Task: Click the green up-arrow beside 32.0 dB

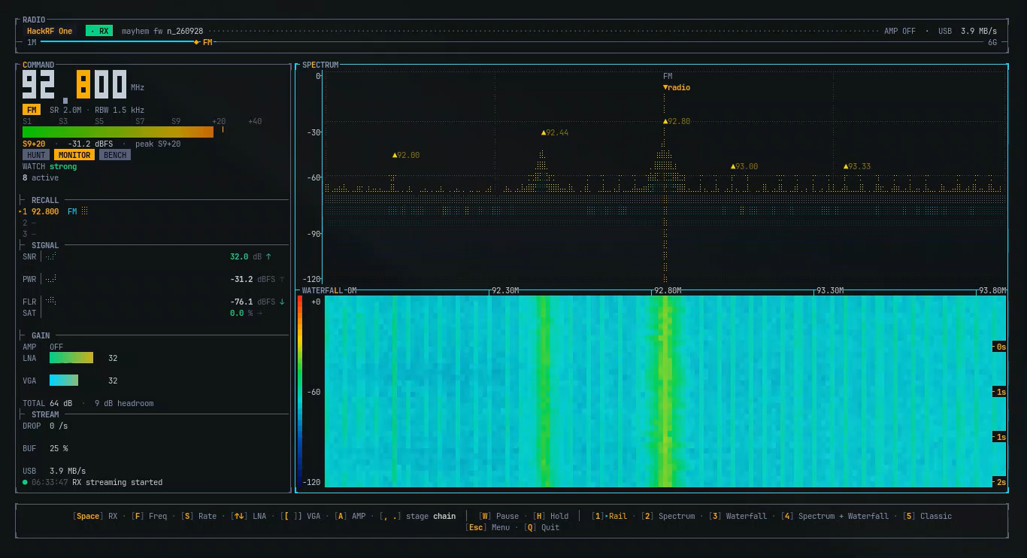Action: [268, 256]
